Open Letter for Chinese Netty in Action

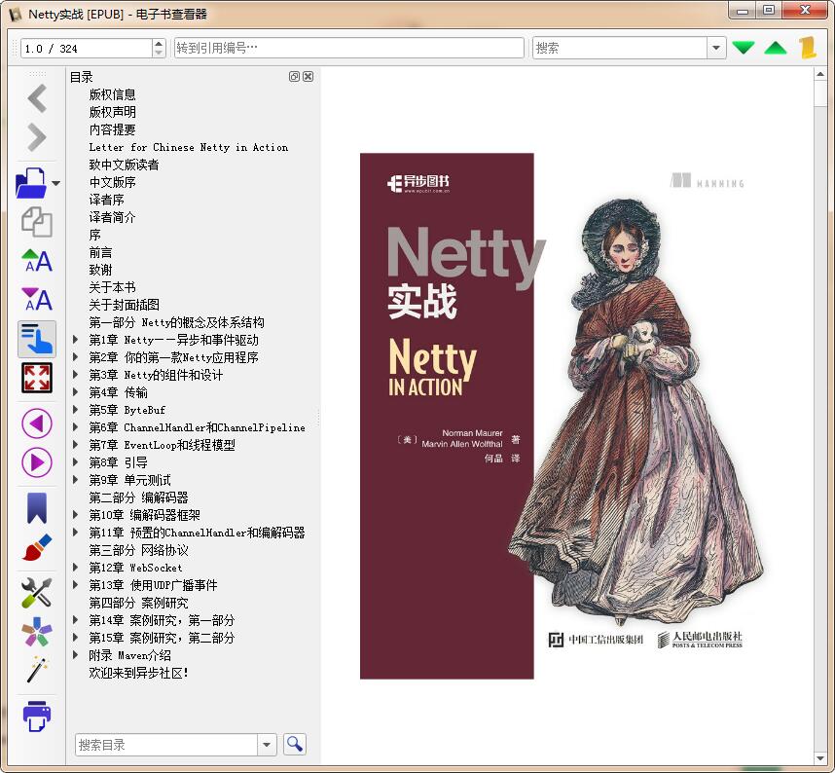tap(189, 147)
